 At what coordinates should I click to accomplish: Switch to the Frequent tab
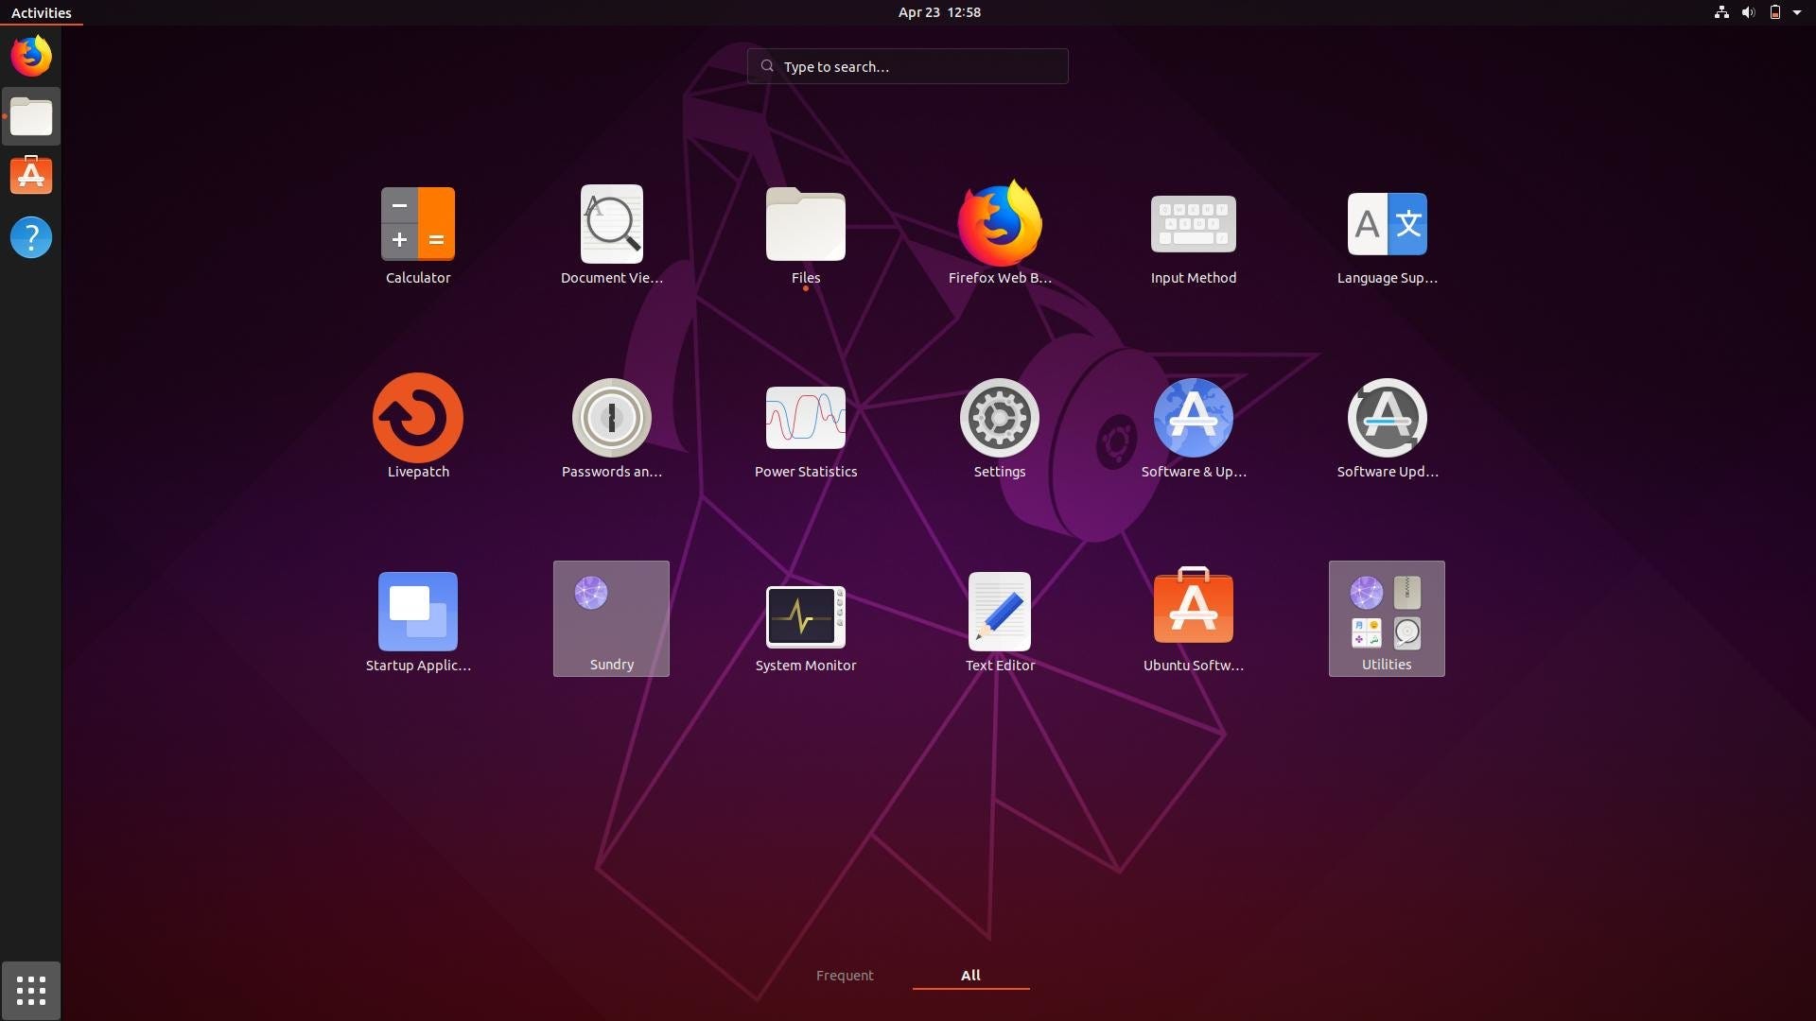click(x=845, y=976)
